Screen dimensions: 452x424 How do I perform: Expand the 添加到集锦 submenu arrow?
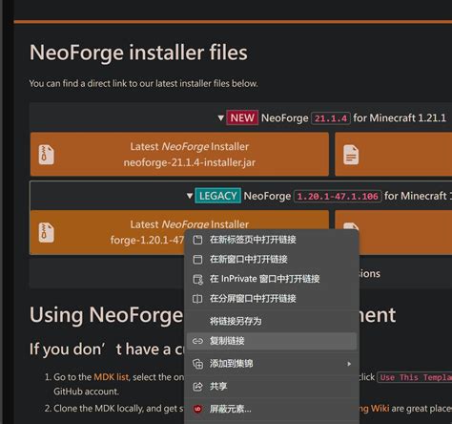[x=349, y=364]
